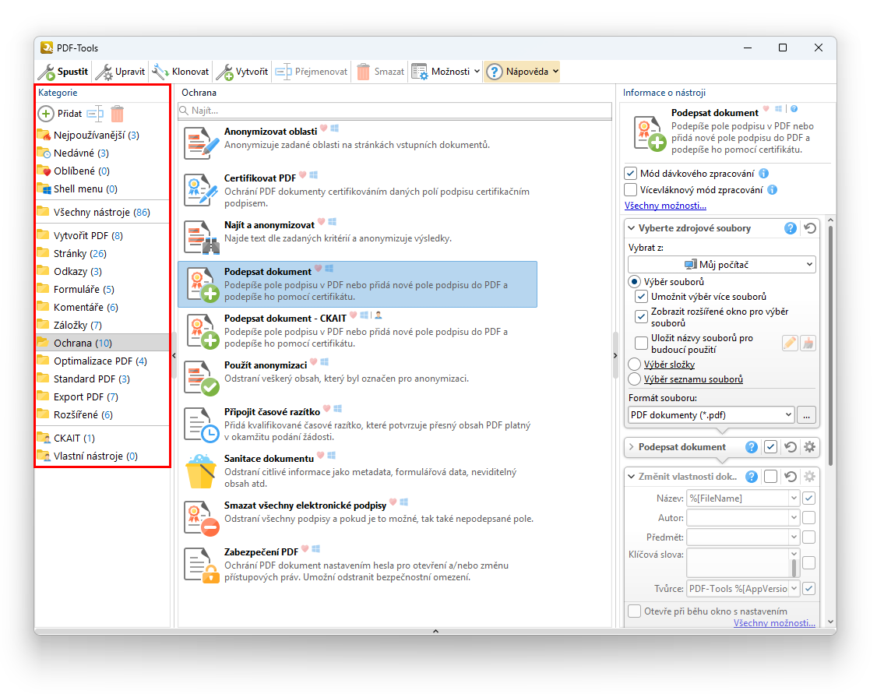
Task: Click the heart icon beside Anonymizovat oblasti
Action: [x=324, y=129]
